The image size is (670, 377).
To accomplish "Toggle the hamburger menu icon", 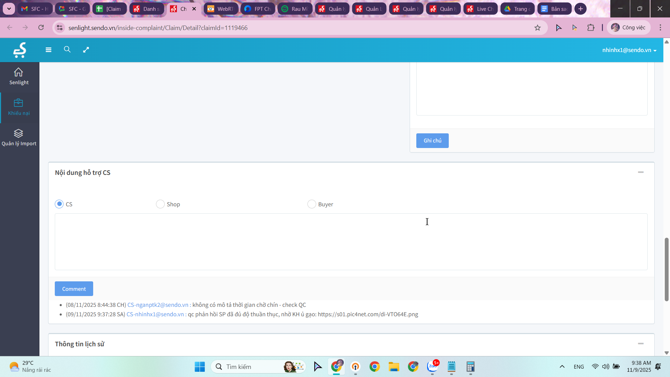I will [49, 50].
